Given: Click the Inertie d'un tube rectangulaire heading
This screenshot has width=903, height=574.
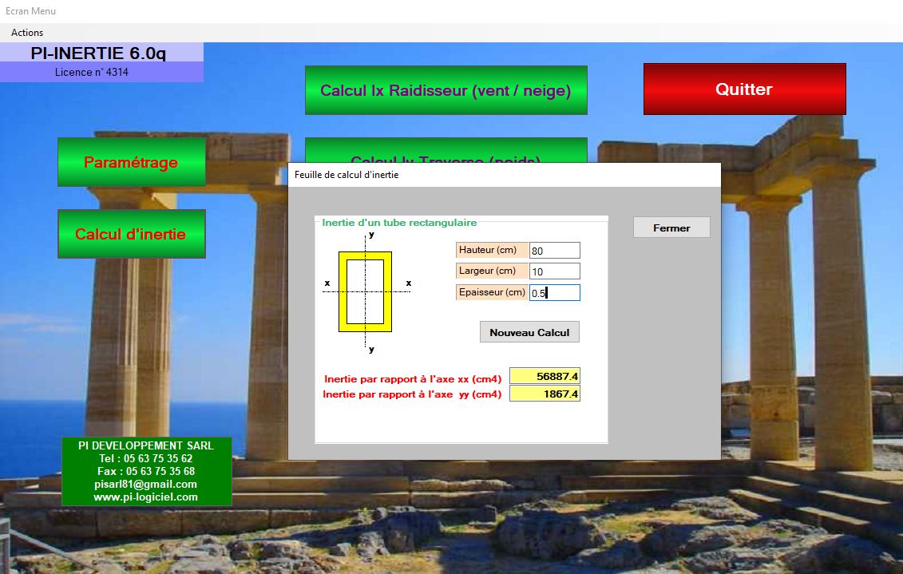Looking at the screenshot, I should 399,223.
